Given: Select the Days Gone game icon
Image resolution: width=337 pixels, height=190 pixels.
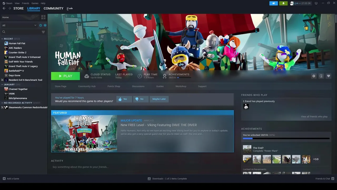Looking at the screenshot, I should tap(6, 75).
